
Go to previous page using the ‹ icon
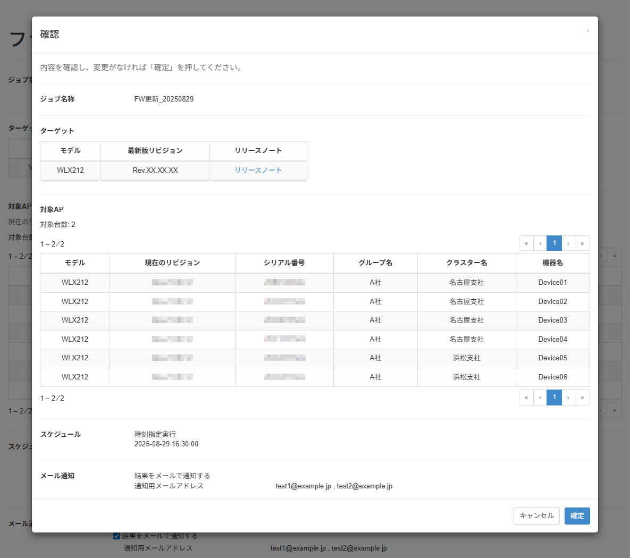(x=540, y=243)
